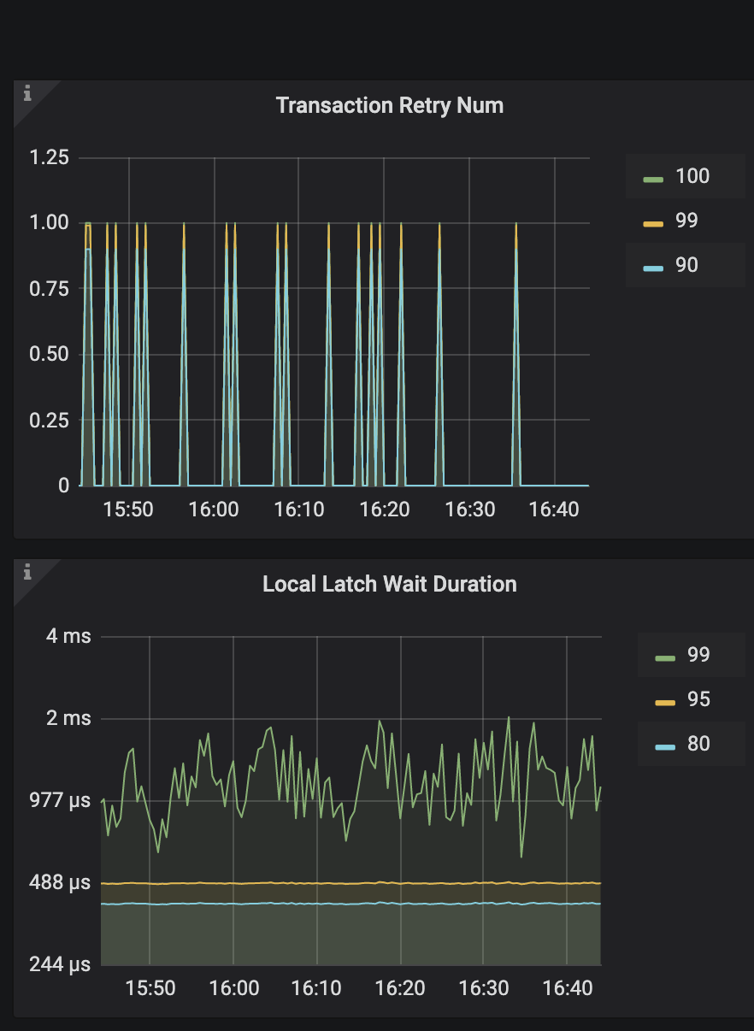
Task: Click blue color swatch beside the 80 legend entry
Action: (x=665, y=745)
